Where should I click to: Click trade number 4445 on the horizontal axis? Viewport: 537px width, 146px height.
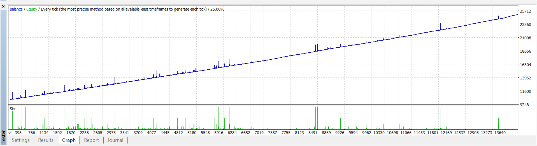[x=165, y=133]
